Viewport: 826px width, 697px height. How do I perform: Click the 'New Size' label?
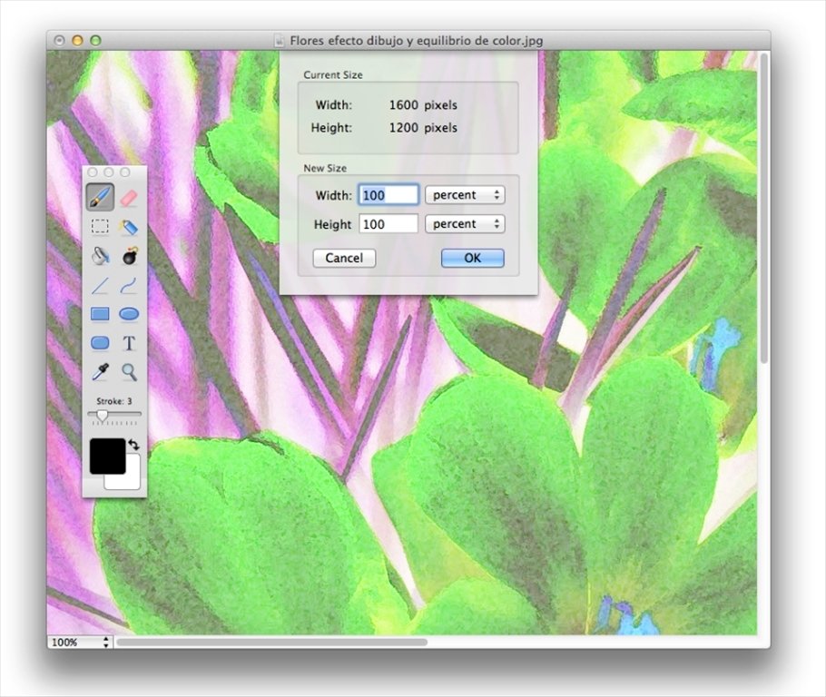click(325, 168)
